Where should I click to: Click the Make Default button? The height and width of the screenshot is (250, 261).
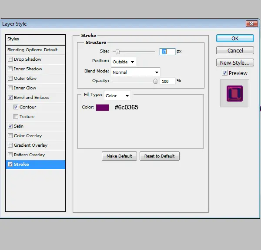tap(119, 156)
